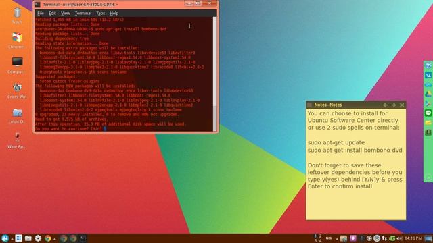Switch to workspace 2 in pager

pyautogui.click(x=320, y=236)
